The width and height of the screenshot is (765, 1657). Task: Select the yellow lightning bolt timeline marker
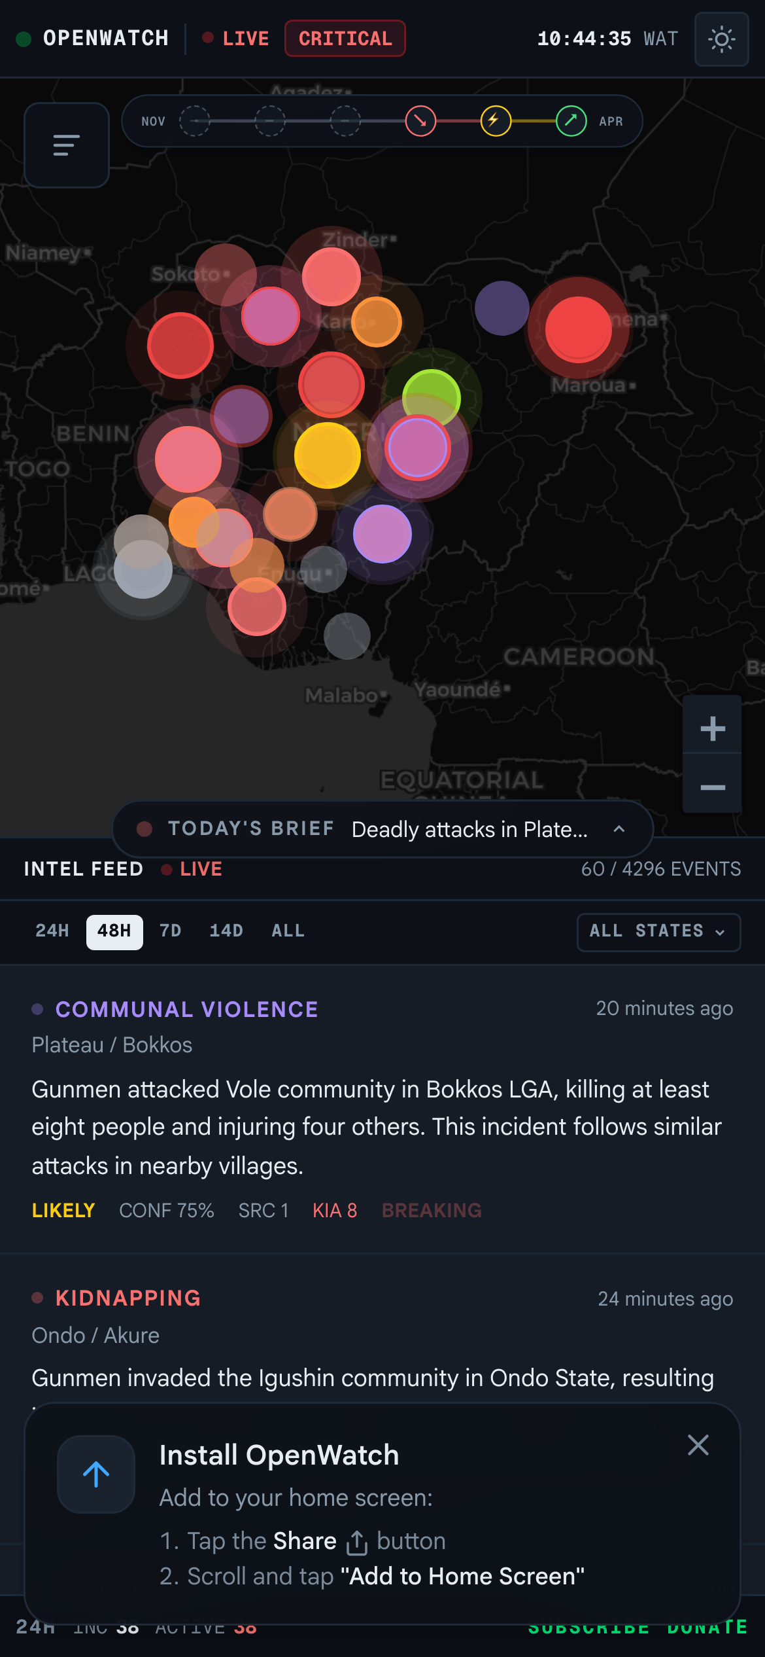pos(496,121)
